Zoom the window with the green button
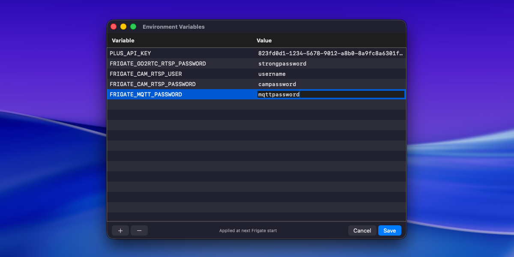Viewport: 514px width, 257px height. [133, 27]
